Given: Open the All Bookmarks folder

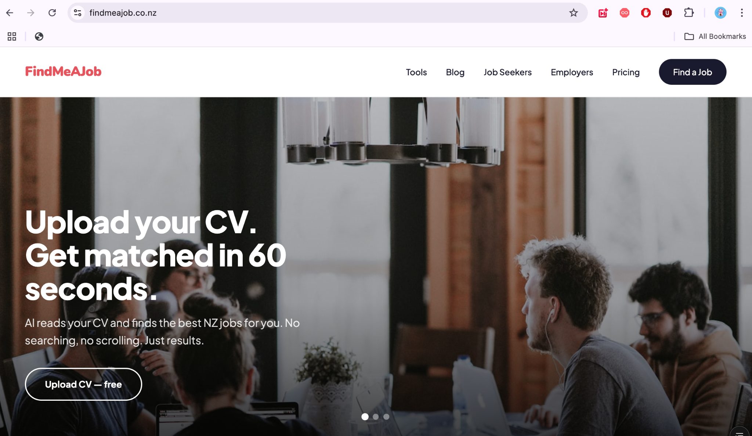Looking at the screenshot, I should 715,36.
